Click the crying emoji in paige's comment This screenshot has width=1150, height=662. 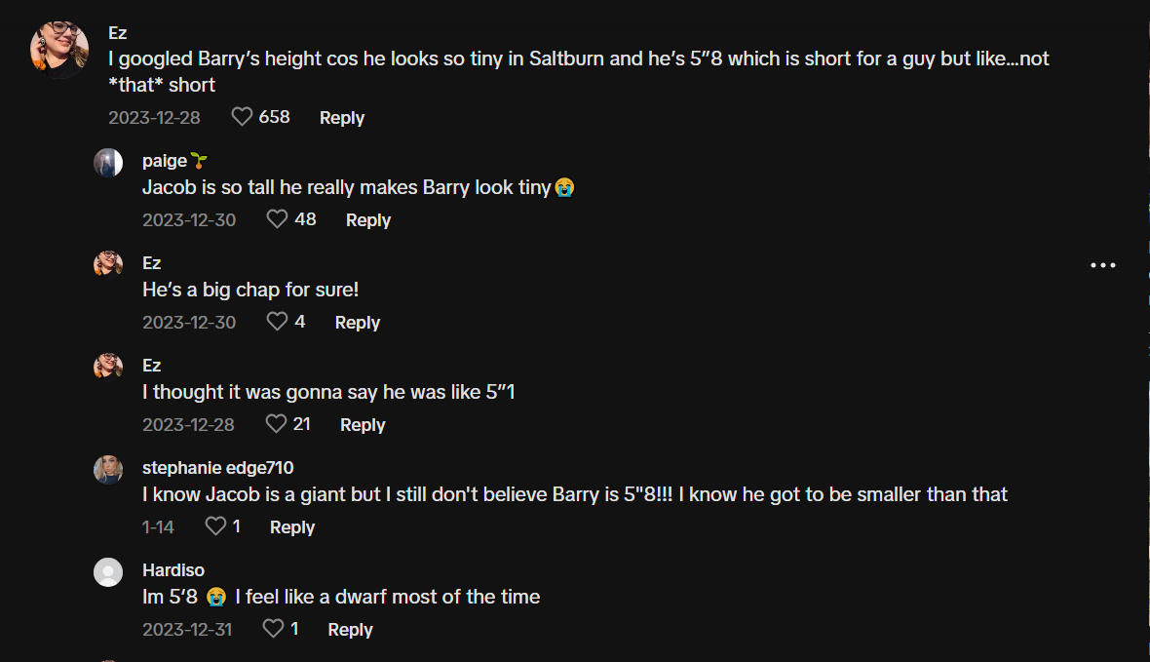click(x=565, y=185)
